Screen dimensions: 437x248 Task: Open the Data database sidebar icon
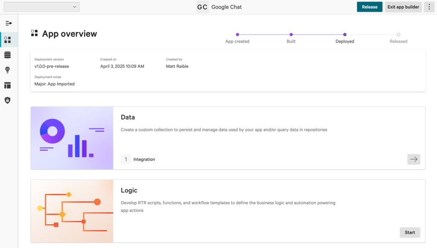click(x=8, y=55)
